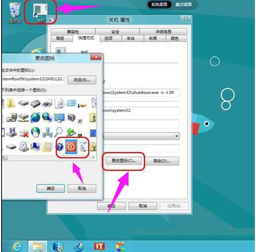
Task: Switch to the 布局 tab
Action: click(155, 38)
